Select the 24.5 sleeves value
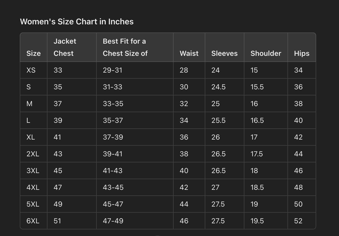 pyautogui.click(x=218, y=87)
